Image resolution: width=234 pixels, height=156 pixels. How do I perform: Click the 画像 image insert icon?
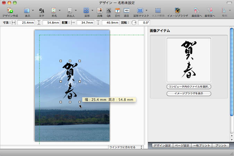click(99, 11)
